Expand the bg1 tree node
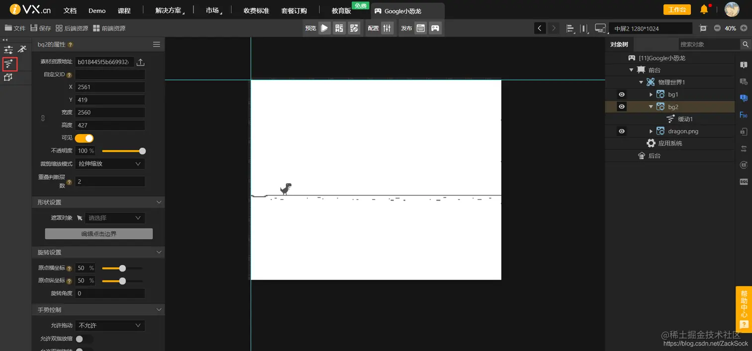This screenshot has width=752, height=351. click(651, 94)
